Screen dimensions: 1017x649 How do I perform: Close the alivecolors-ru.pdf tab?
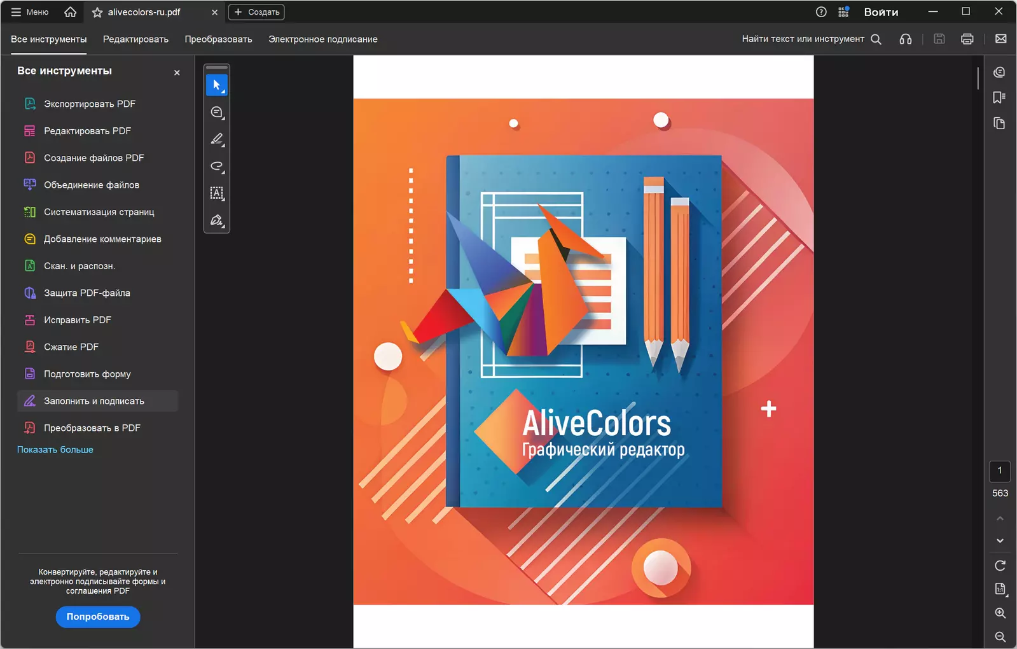(214, 12)
